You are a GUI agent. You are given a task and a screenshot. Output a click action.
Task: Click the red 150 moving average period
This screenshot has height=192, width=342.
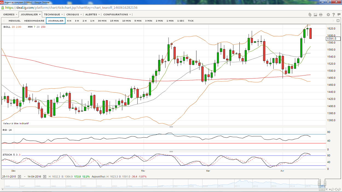coord(43,27)
